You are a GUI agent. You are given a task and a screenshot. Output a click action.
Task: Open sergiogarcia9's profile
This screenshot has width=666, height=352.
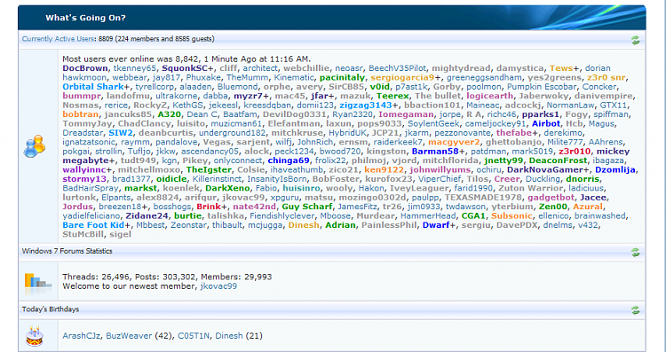[x=402, y=78]
